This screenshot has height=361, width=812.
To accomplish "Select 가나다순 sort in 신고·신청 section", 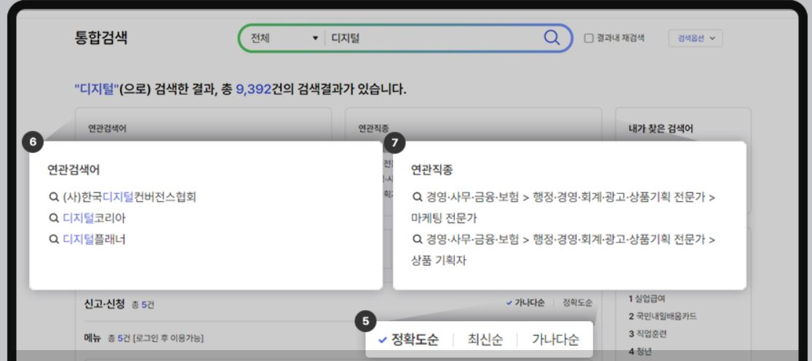I will [525, 303].
